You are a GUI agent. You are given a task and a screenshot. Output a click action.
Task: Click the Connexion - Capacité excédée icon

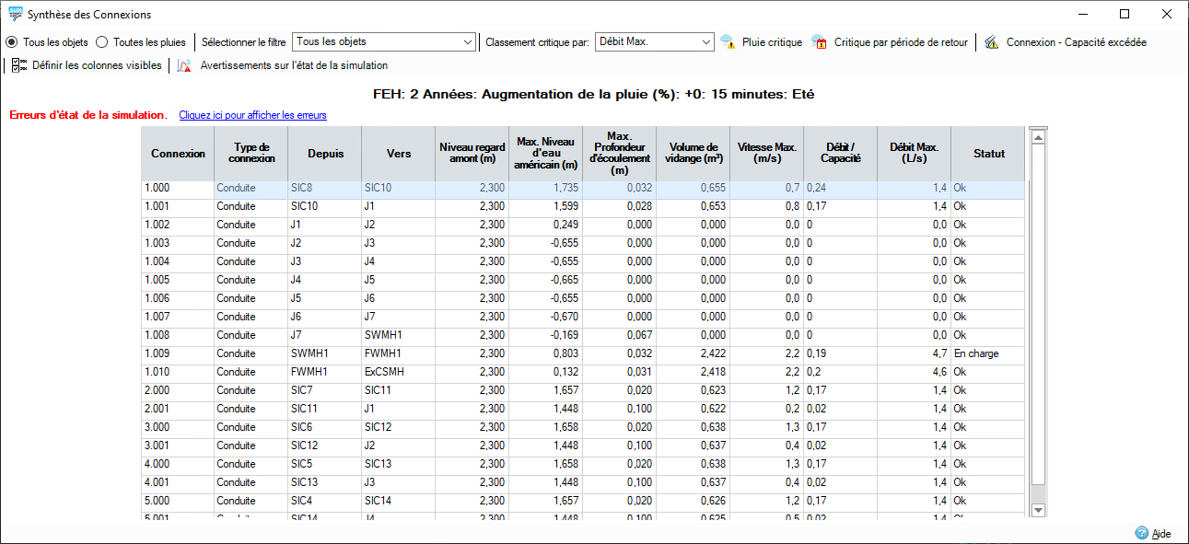(991, 42)
